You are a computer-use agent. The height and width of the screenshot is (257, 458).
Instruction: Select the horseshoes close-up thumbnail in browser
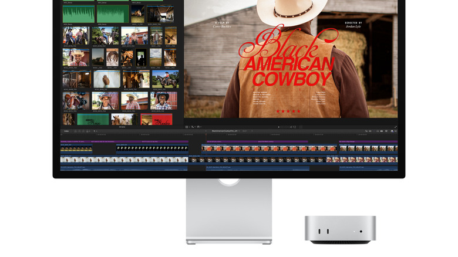point(112,58)
